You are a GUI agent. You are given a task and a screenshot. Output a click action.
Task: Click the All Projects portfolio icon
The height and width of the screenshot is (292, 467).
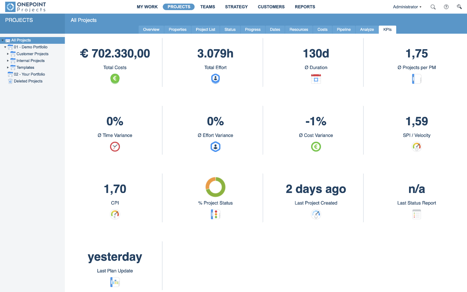8,40
